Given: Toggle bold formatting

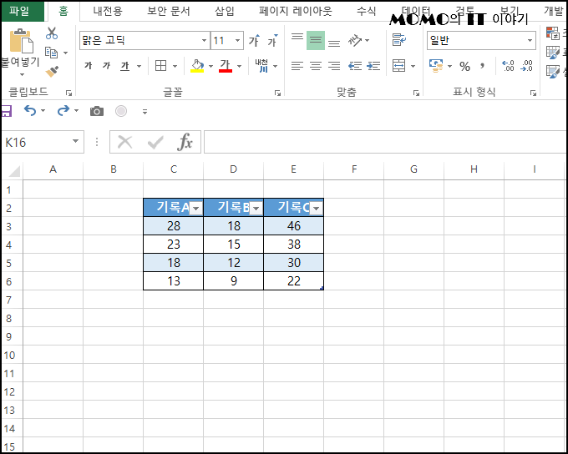Looking at the screenshot, I should pos(88,66).
